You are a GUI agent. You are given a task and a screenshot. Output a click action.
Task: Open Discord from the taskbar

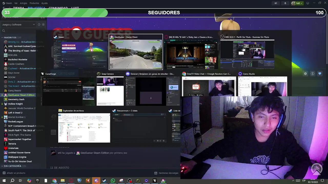(x=96, y=181)
